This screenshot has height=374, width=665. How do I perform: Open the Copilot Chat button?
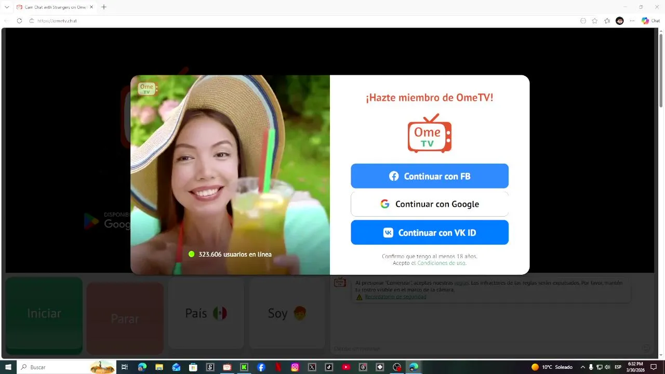(650, 21)
